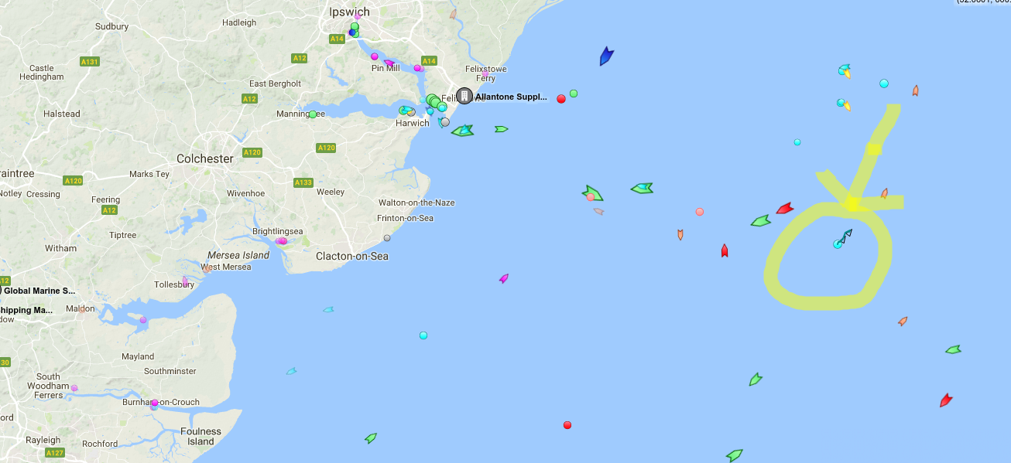This screenshot has width=1011, height=463.
Task: Select the red vessel at far bottom right
Action: 946,400
